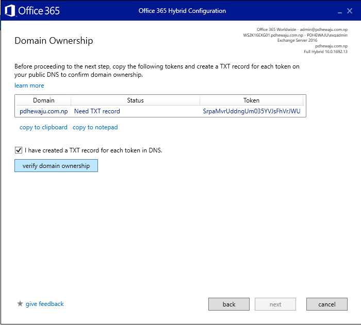Click the Domain Ownership page heading

tap(54, 41)
